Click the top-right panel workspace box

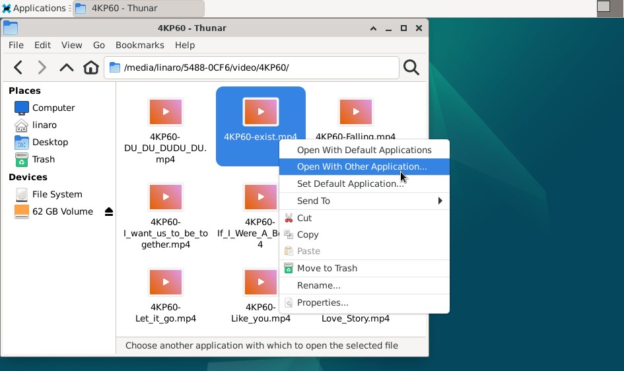click(x=604, y=7)
